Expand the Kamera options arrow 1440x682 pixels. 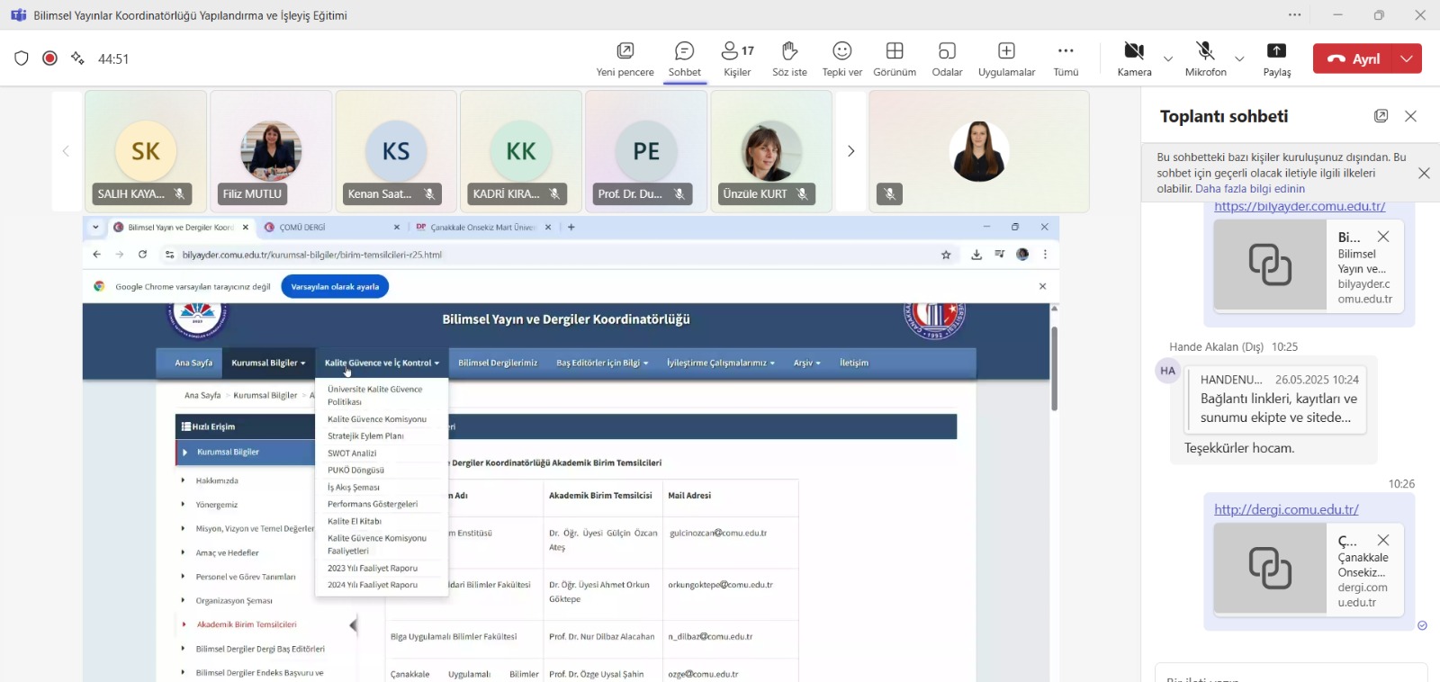pos(1168,59)
